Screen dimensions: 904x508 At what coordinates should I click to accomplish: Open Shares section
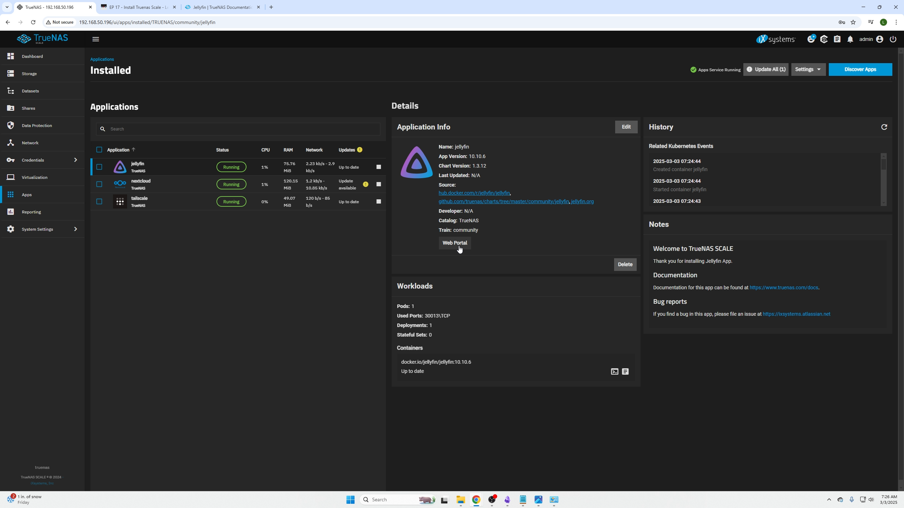click(42, 108)
